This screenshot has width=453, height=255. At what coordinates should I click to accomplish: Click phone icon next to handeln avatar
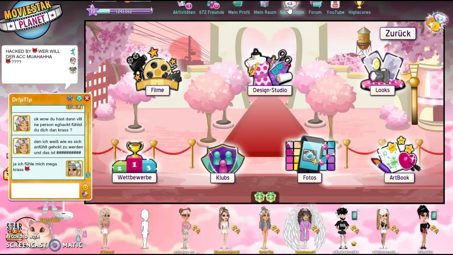pos(434,215)
